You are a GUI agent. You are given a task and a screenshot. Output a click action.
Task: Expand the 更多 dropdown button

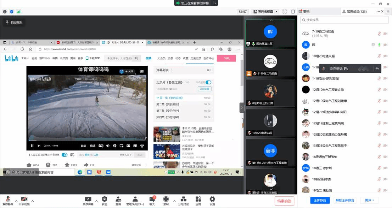[x=369, y=200]
